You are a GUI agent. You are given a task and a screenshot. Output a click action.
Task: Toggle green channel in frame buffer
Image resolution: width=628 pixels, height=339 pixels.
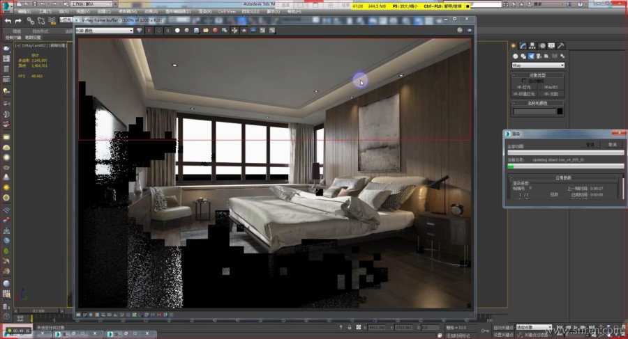tap(158, 31)
